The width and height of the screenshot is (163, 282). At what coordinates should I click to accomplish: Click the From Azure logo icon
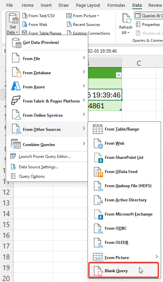click(x=16, y=86)
